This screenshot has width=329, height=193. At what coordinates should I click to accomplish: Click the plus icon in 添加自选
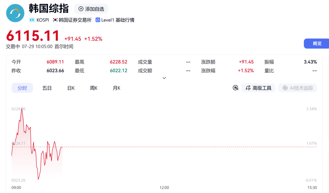[81, 9]
